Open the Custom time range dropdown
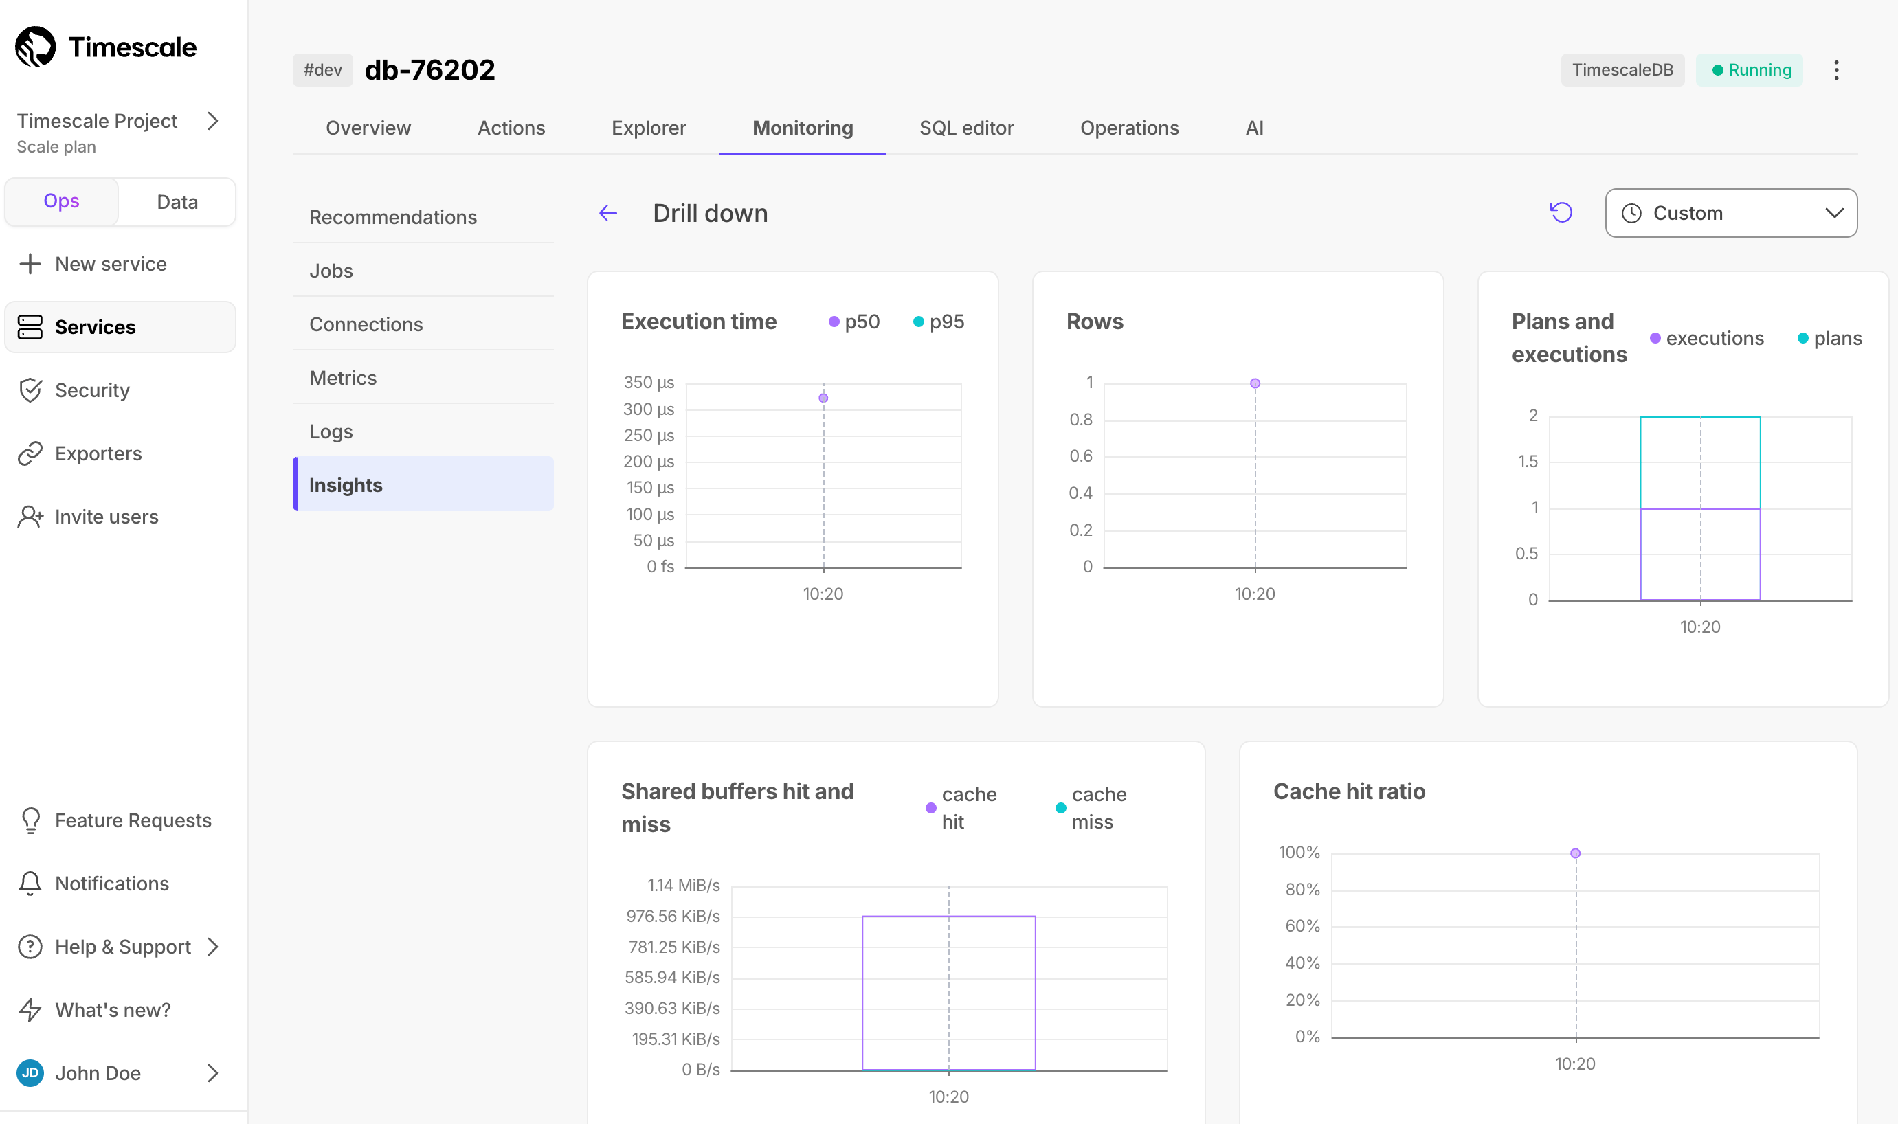This screenshot has height=1124, width=1898. click(x=1730, y=214)
